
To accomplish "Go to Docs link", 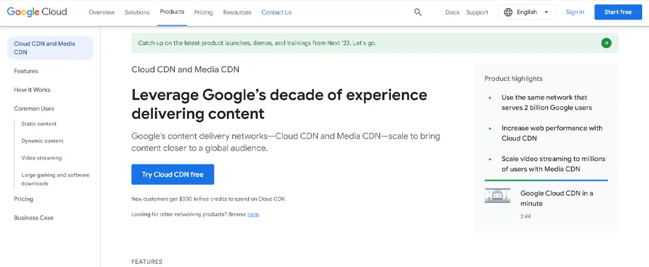I will [x=452, y=13].
